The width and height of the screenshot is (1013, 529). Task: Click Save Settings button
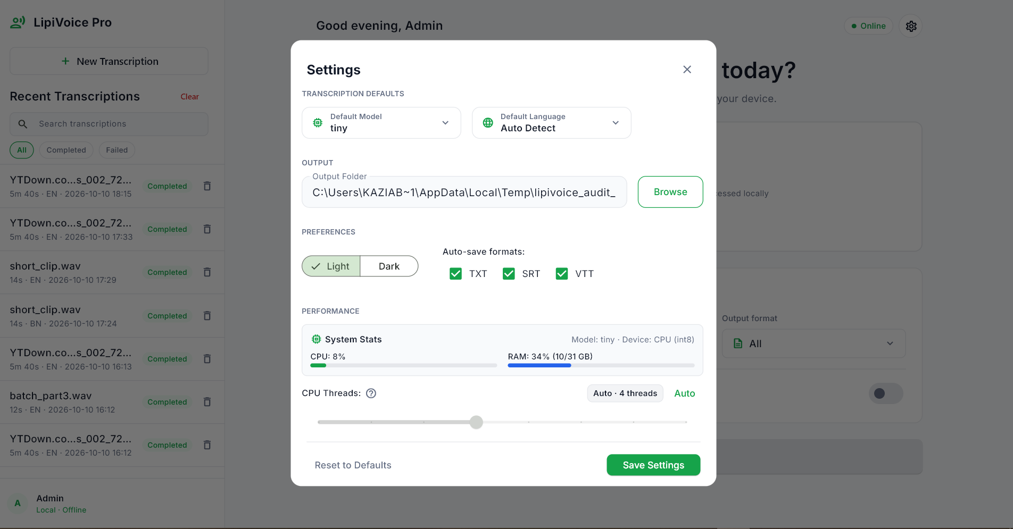(653, 465)
